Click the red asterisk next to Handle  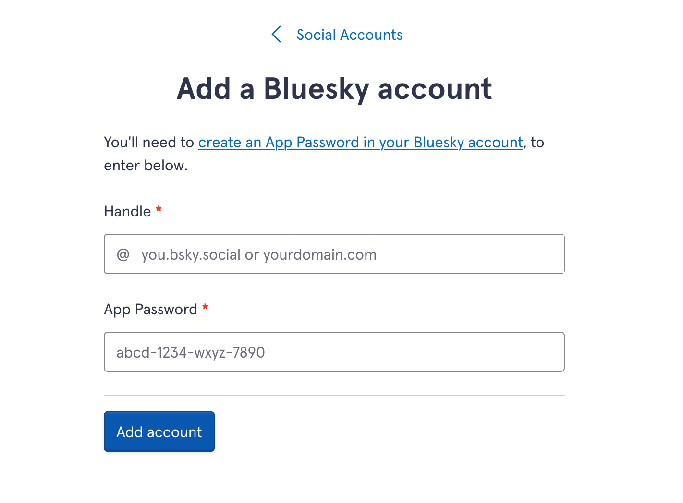click(x=159, y=209)
